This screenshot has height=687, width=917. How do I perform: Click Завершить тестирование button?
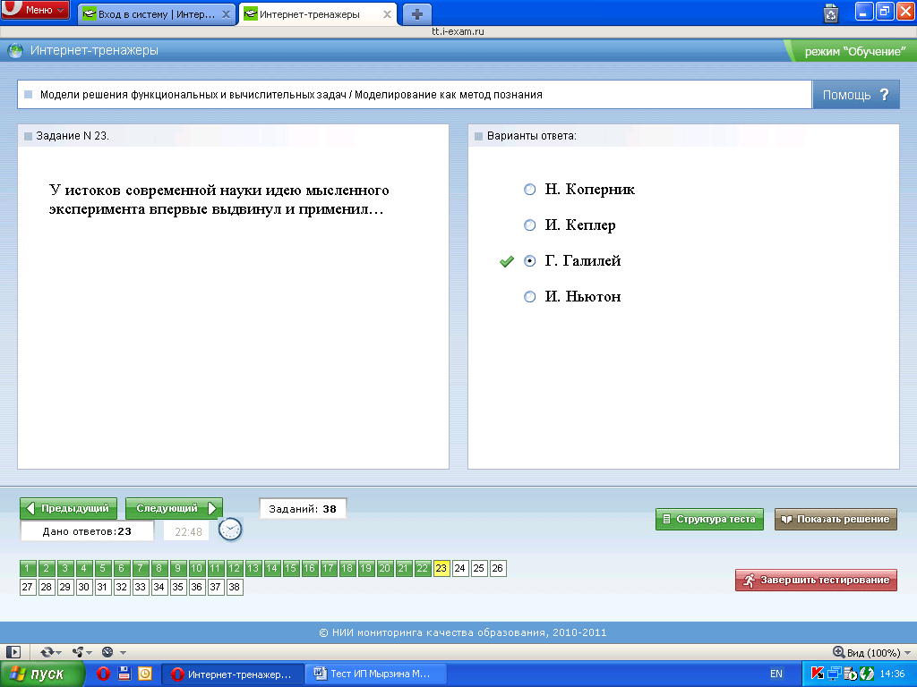816,580
